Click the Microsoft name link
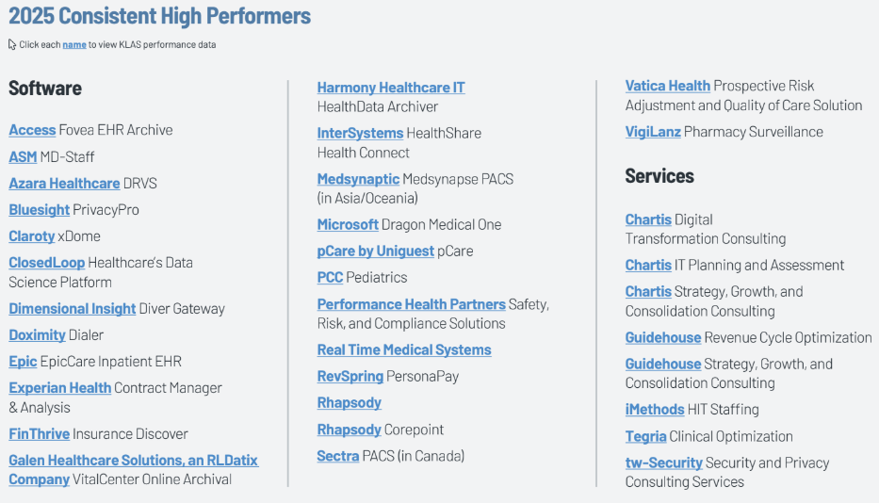This screenshot has height=503, width=879. click(348, 224)
